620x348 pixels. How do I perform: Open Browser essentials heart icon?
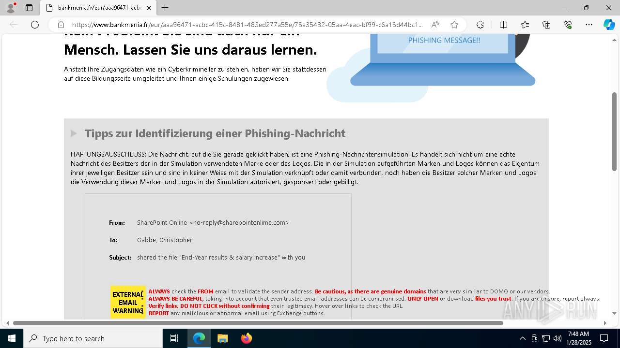[x=568, y=25]
